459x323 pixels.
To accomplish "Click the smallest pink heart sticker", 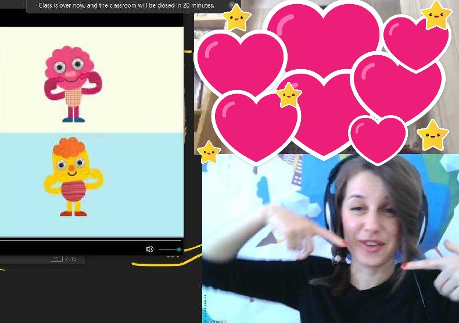I will point(378,139).
